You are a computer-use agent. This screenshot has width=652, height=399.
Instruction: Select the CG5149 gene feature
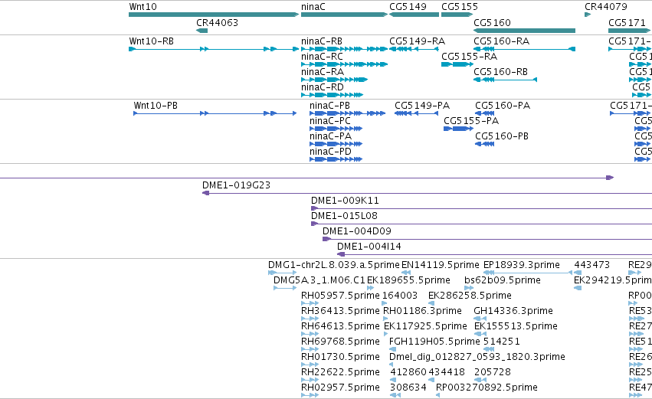(x=414, y=15)
